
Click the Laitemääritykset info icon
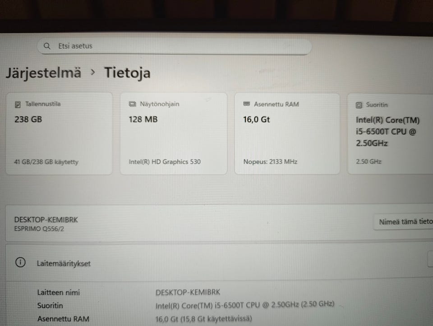[x=20, y=262]
